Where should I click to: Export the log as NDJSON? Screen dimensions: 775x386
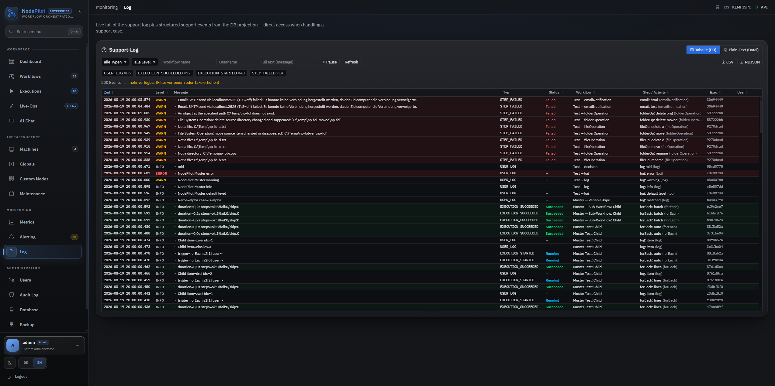tap(750, 62)
